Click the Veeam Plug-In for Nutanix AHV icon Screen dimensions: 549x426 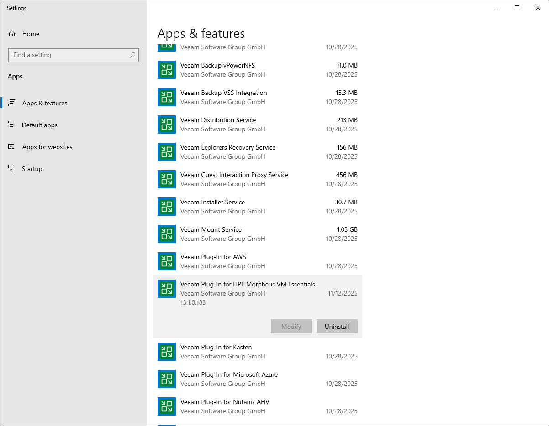pos(166,406)
